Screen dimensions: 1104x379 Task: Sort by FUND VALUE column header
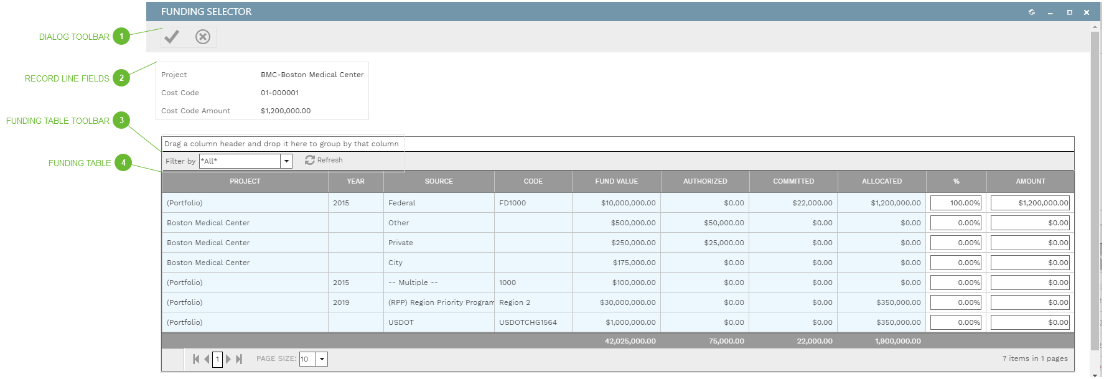[617, 182]
